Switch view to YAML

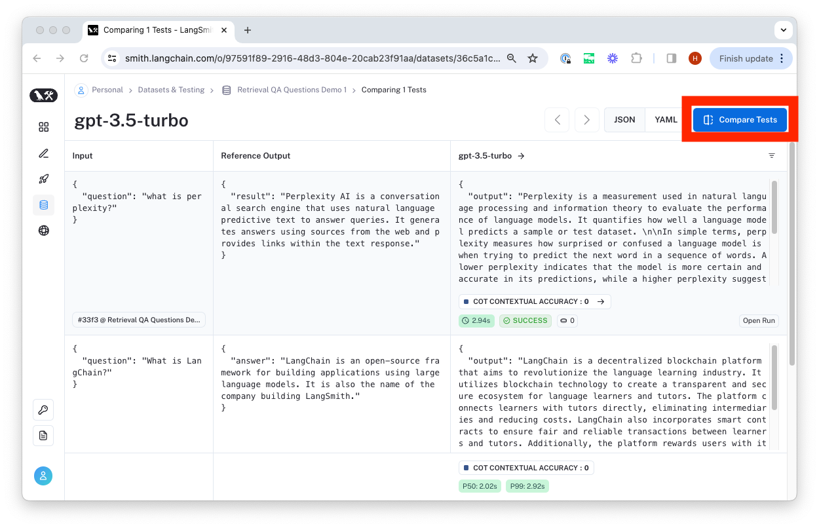tap(666, 120)
